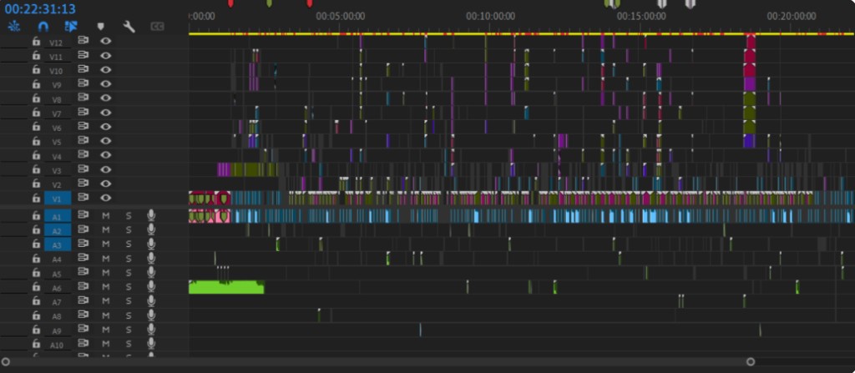The width and height of the screenshot is (855, 373).
Task: Solo audio track A8
Action: click(x=128, y=315)
